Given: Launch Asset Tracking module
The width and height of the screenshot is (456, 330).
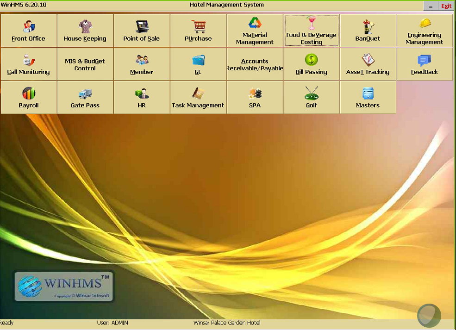Looking at the screenshot, I should point(368,64).
